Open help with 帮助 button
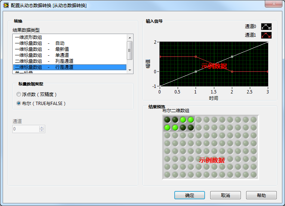 (261, 195)
